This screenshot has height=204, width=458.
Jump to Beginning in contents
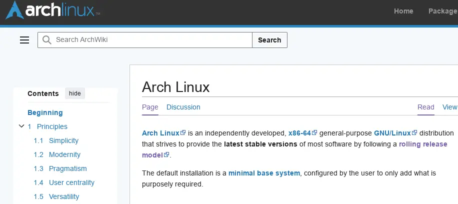coord(45,112)
